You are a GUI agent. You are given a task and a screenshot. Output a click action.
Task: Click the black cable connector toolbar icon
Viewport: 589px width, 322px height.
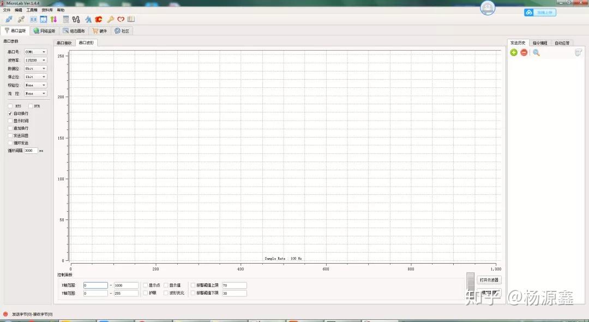(x=76, y=19)
